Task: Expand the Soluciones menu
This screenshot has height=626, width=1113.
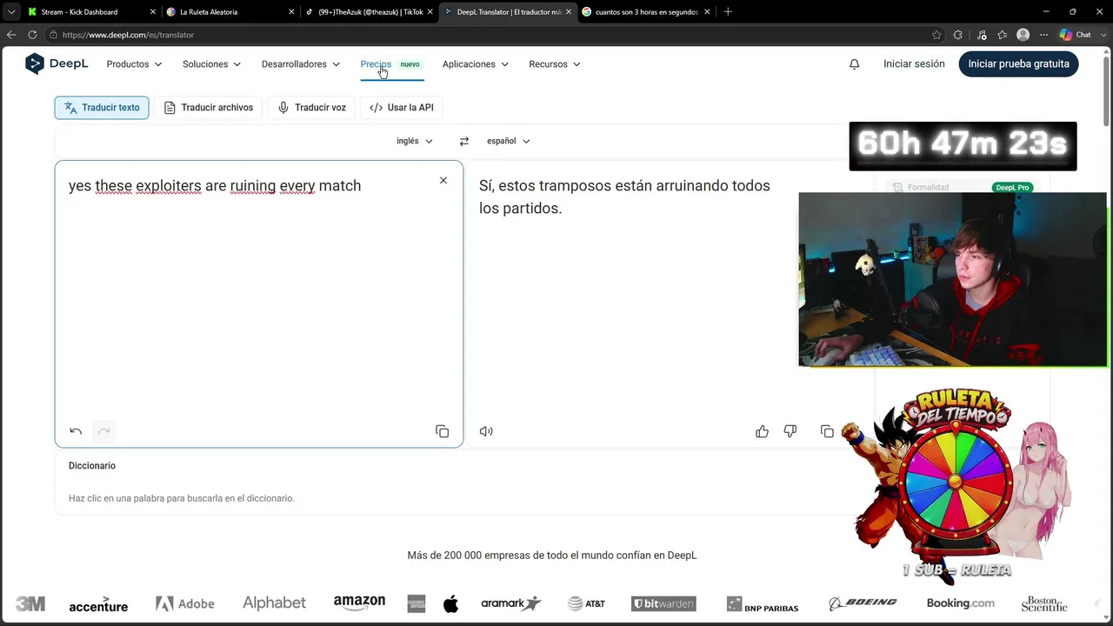Action: point(211,64)
